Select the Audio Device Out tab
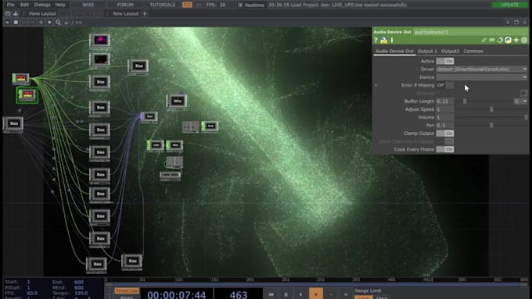The width and height of the screenshot is (532, 299). coord(394,51)
